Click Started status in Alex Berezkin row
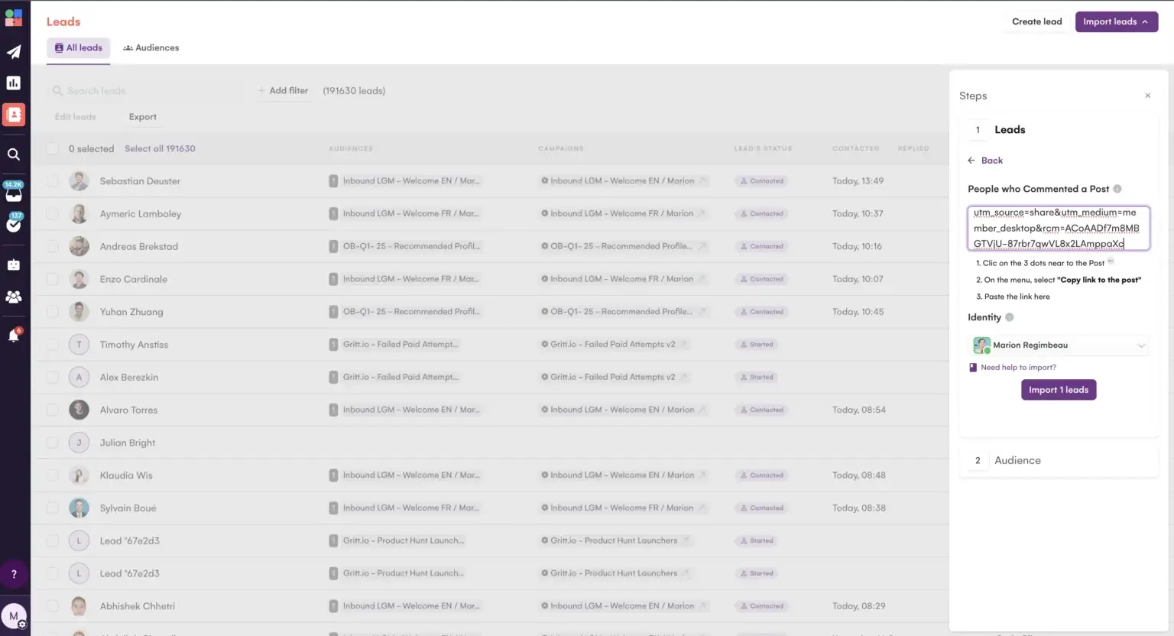 757,378
